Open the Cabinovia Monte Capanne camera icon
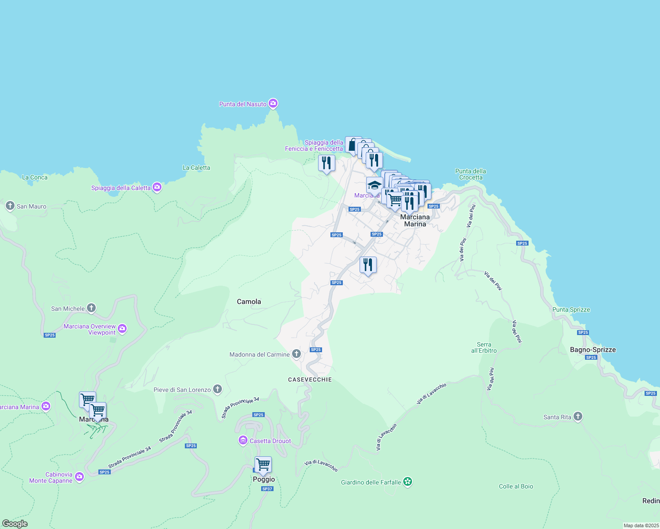The height and width of the screenshot is (529, 660). pyautogui.click(x=79, y=477)
